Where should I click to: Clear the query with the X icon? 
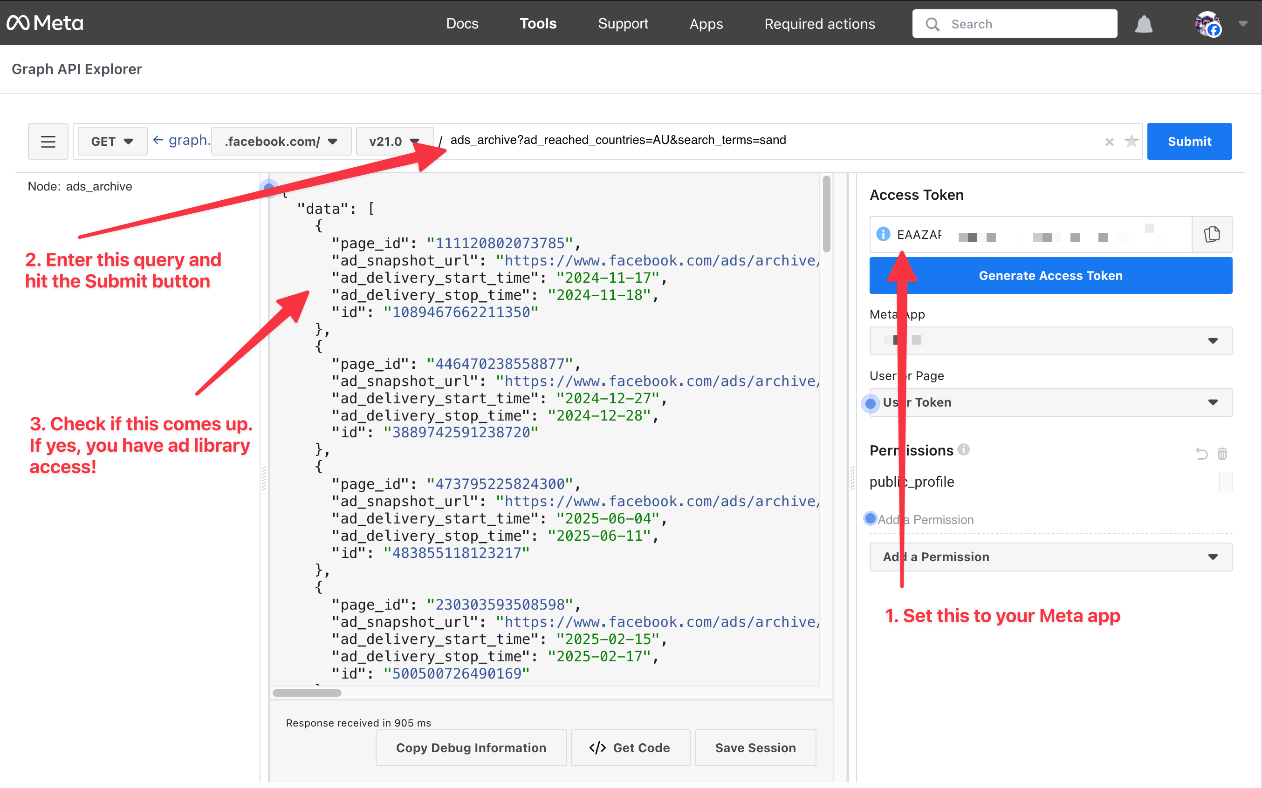1109,142
